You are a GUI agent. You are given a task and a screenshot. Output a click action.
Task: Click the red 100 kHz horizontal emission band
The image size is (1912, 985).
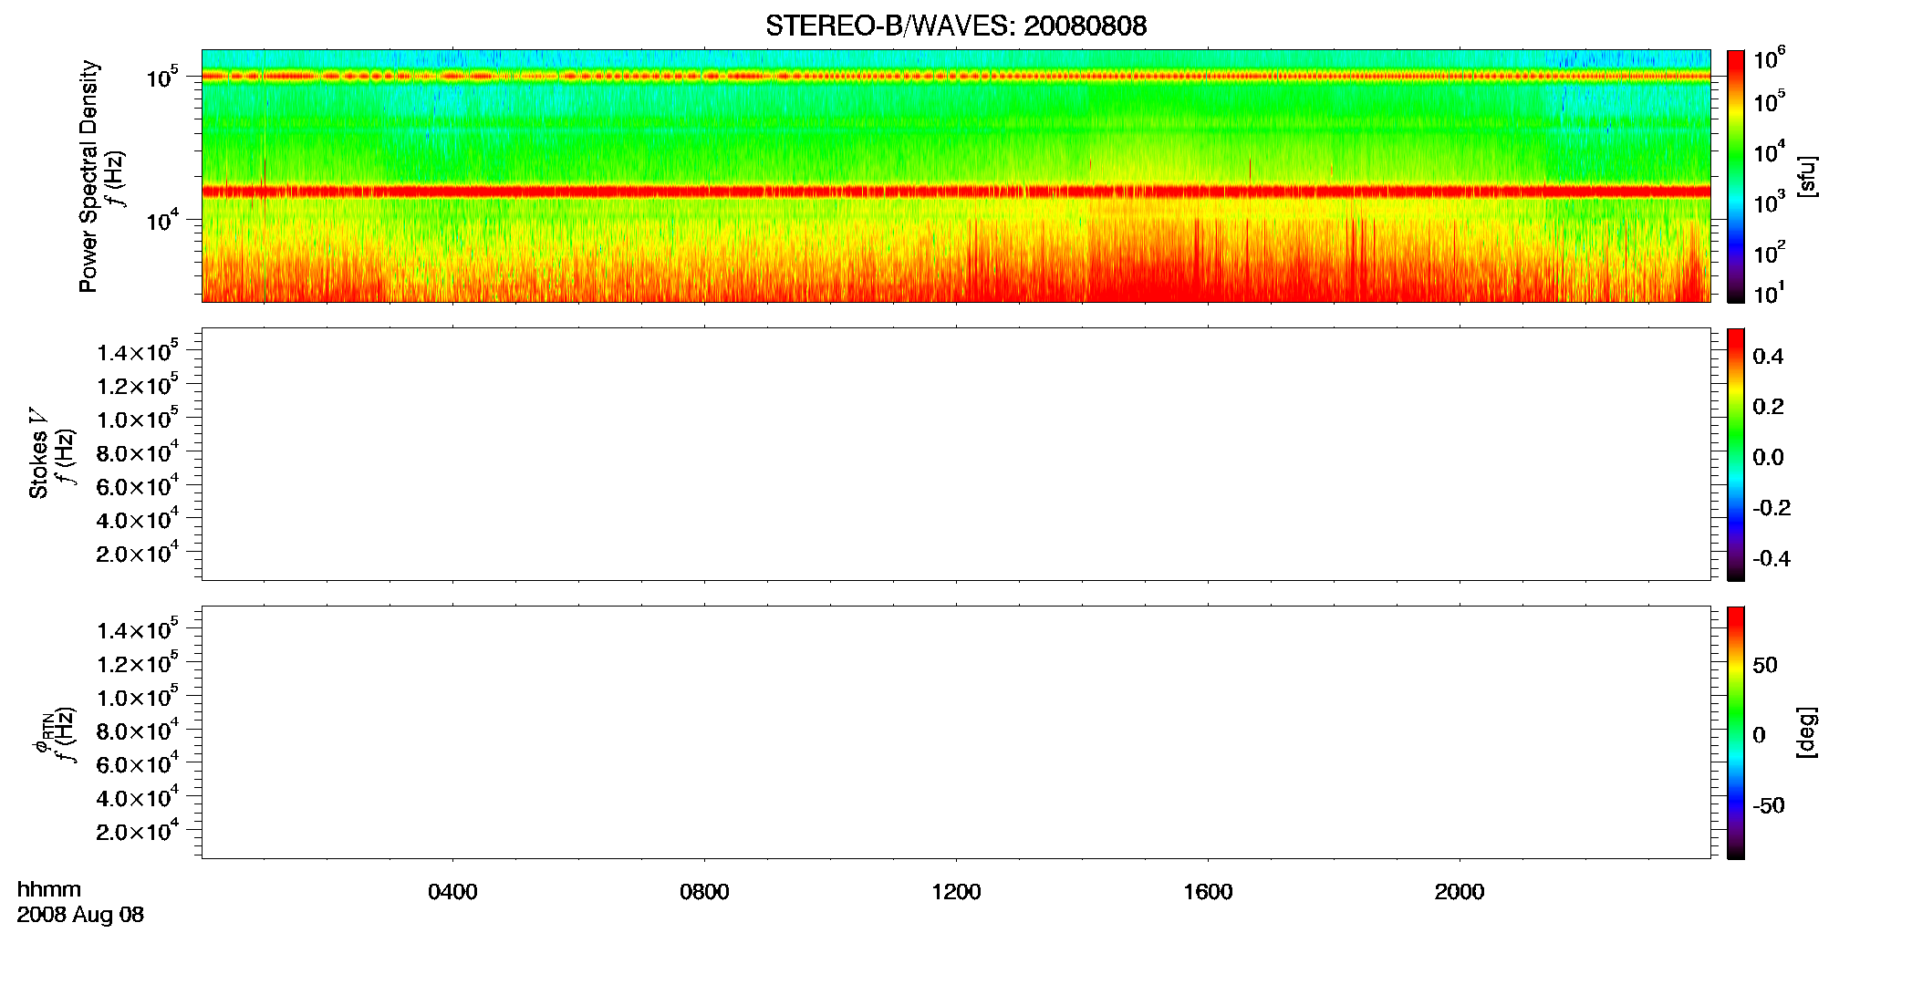point(956,77)
